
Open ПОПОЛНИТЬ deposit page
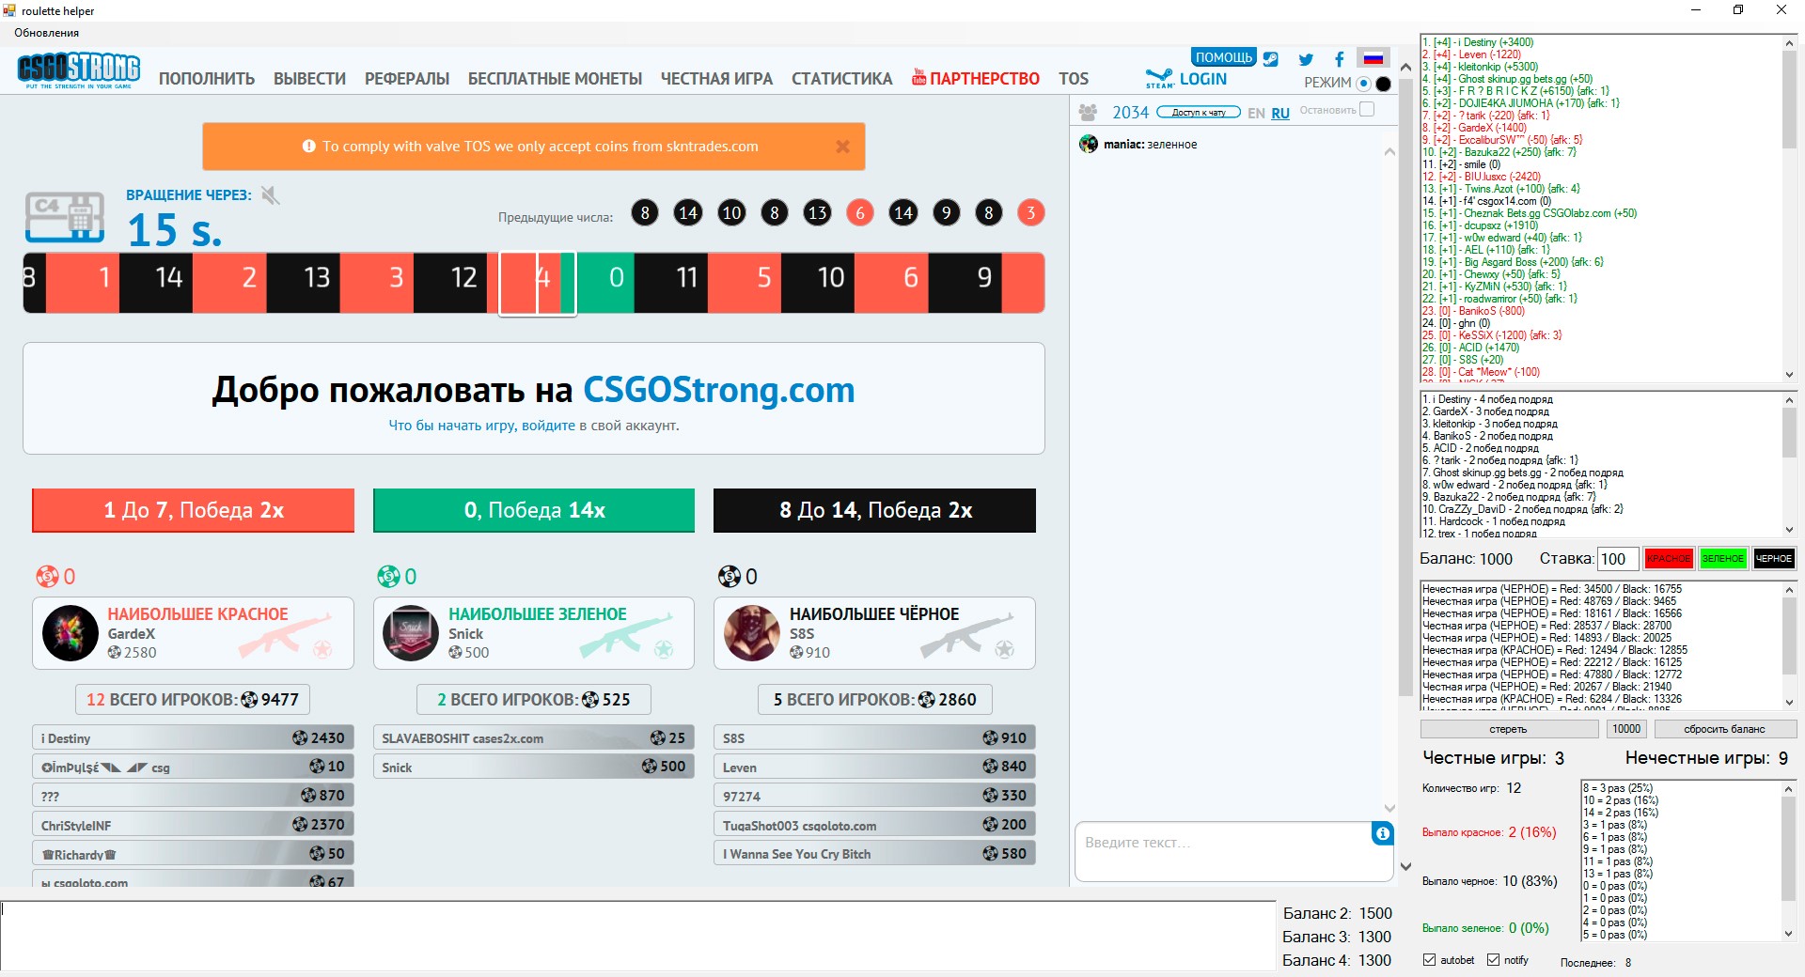pyautogui.click(x=207, y=79)
